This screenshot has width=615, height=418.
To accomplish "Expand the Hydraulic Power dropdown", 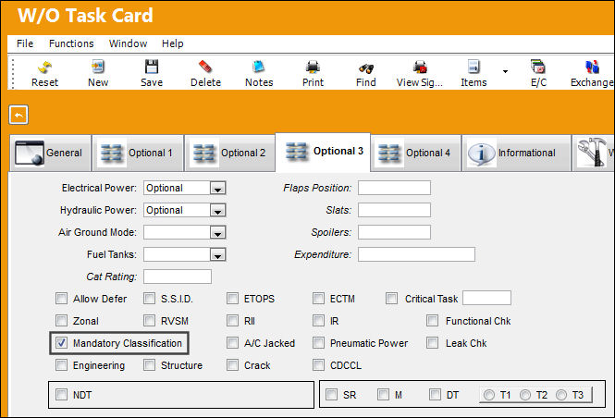I will 217,211.
